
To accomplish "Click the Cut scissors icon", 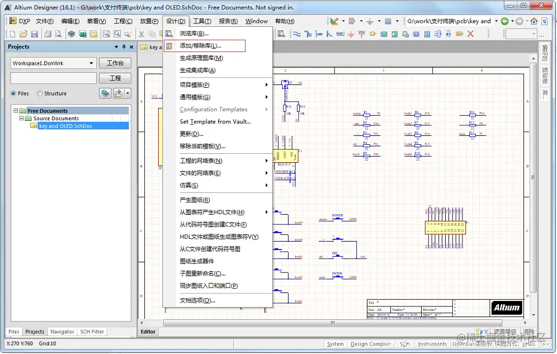I will [x=141, y=34].
